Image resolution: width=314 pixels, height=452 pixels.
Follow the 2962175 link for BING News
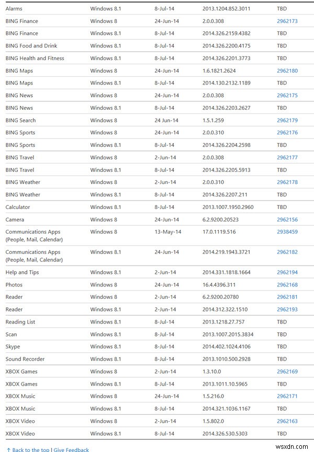[287, 96]
